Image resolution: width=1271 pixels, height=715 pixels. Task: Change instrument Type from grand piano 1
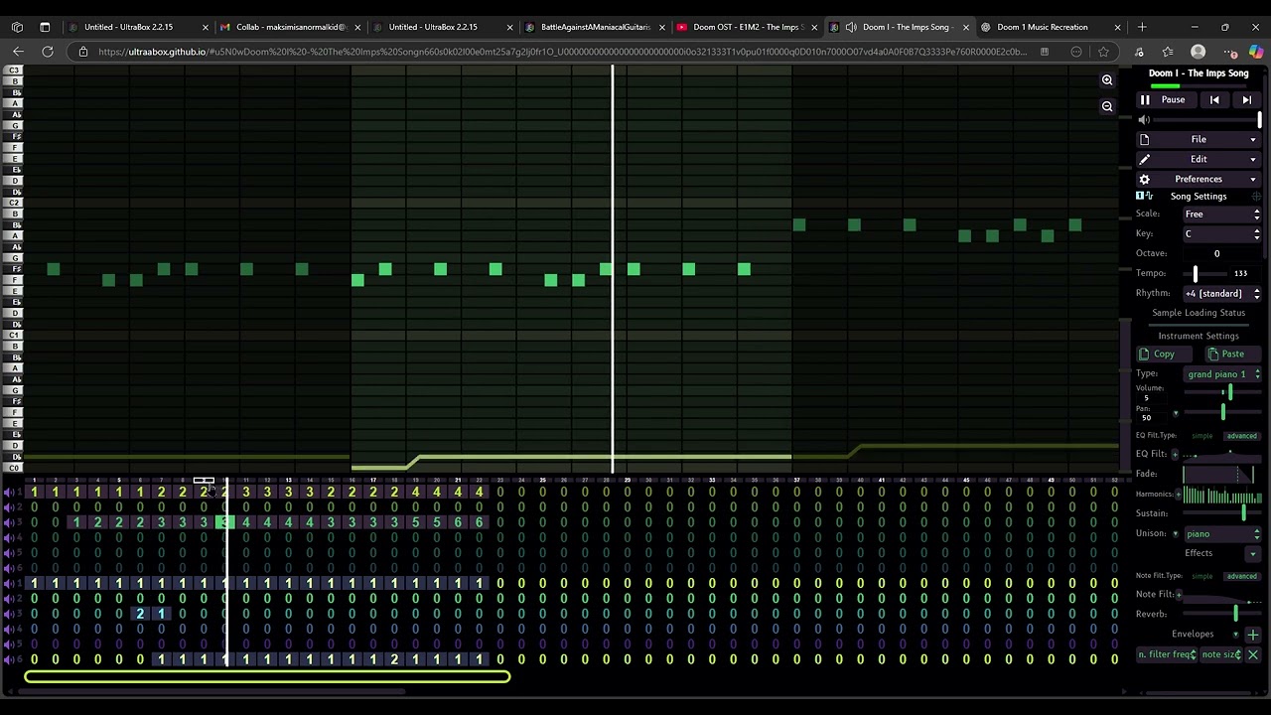point(1223,374)
